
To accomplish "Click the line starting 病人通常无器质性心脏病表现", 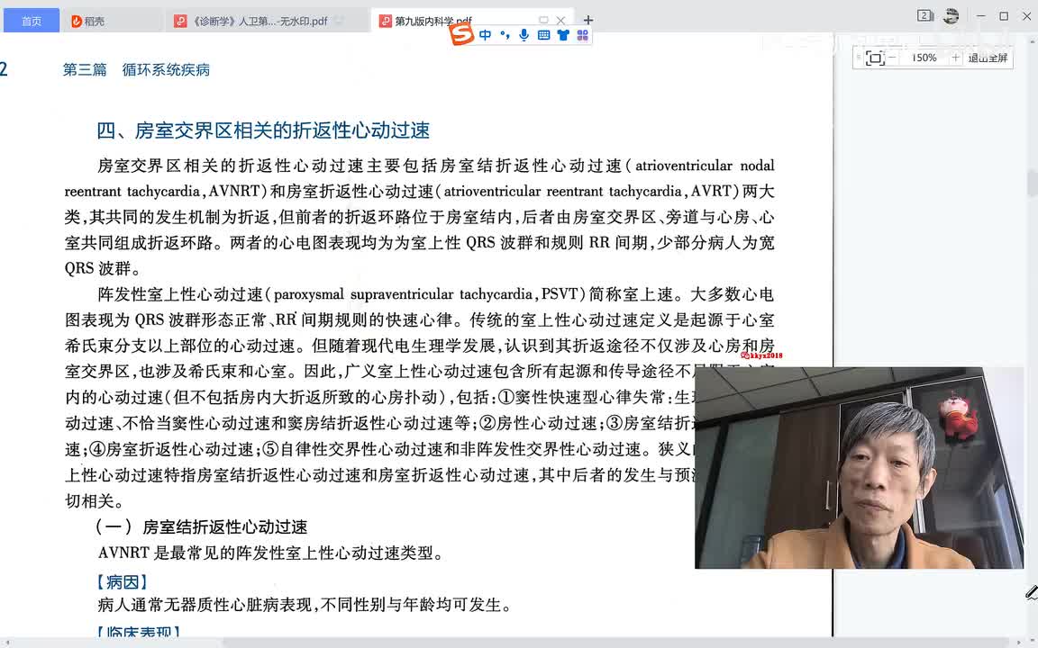I will click(305, 605).
